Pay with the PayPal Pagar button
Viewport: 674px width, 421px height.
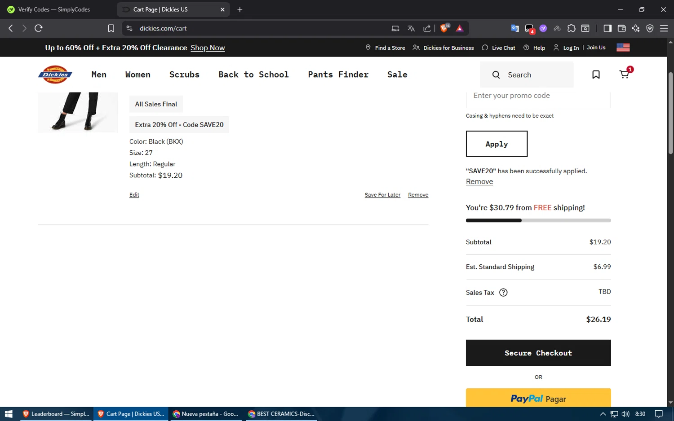[x=538, y=398]
